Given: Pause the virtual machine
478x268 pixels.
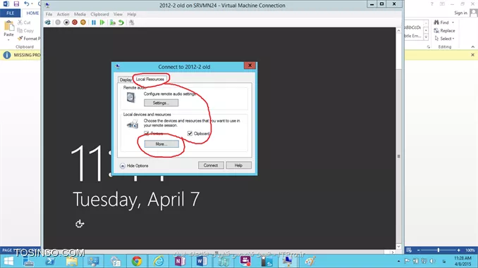Looking at the screenshot, I should (x=94, y=23).
